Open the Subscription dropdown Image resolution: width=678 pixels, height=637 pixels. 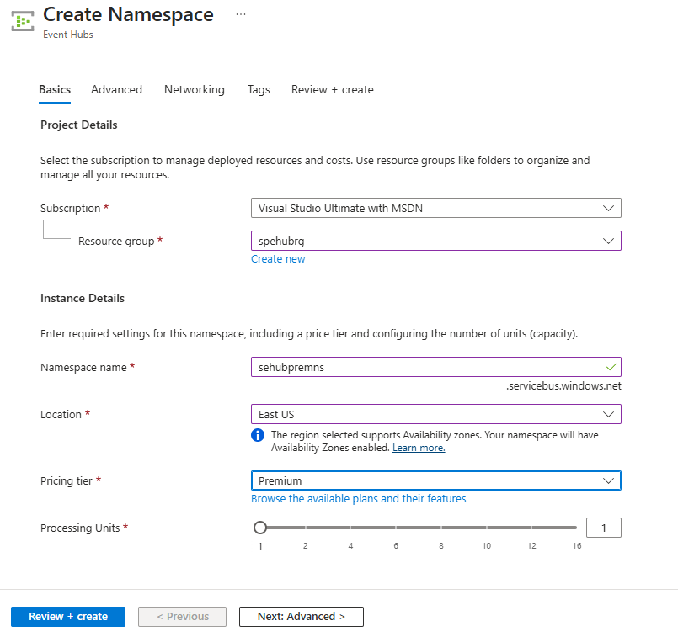[x=435, y=208]
